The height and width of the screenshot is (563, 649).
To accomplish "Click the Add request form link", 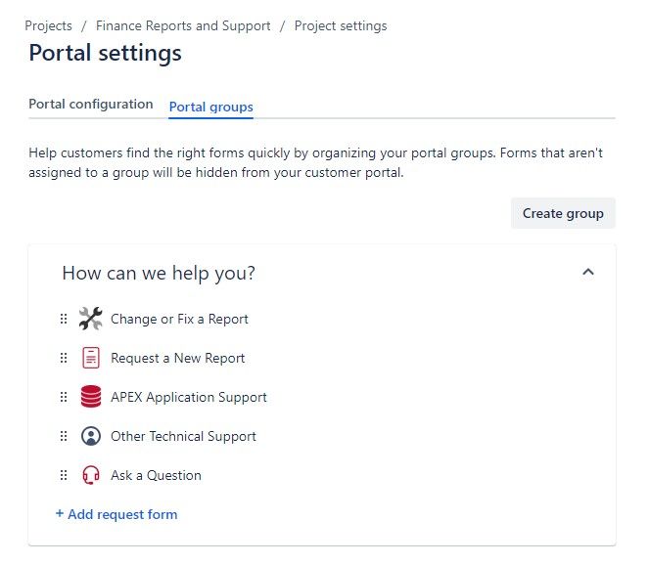I will pos(116,514).
